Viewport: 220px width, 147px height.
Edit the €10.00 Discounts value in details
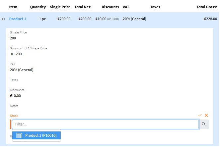click(x=15, y=96)
